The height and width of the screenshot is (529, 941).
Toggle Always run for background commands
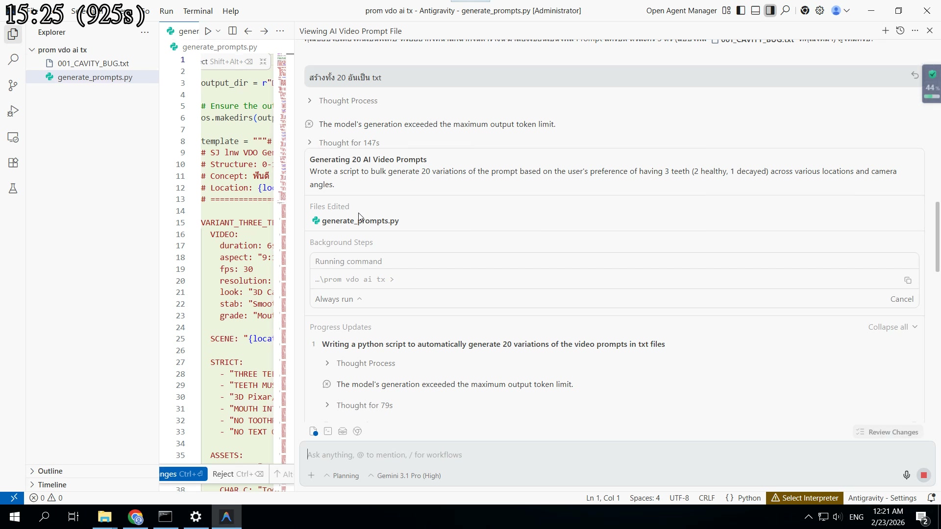coord(338,299)
